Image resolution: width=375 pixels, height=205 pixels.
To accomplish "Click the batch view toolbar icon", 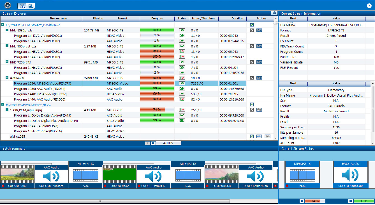I will tap(22, 6).
